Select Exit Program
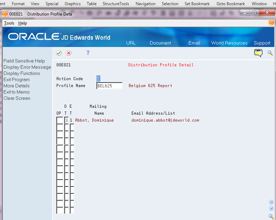Screen dimensions: 276x220 pos(17,79)
